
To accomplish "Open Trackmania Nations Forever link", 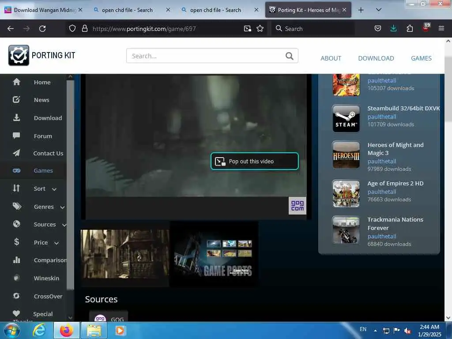I will tap(395, 224).
